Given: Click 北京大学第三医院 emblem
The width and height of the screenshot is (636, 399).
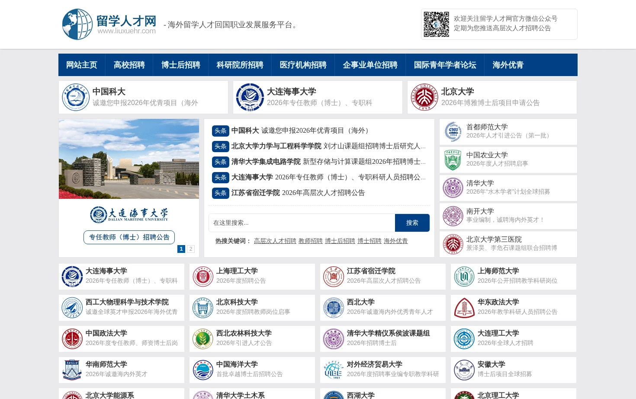Looking at the screenshot, I should [453, 244].
